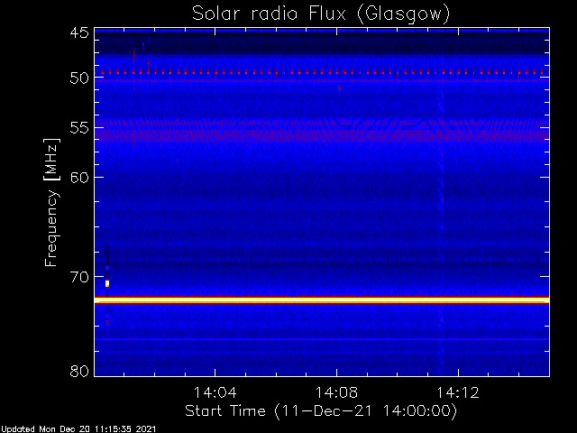
Task: Click the bright yellow-white horizontal interference band
Action: click(322, 300)
